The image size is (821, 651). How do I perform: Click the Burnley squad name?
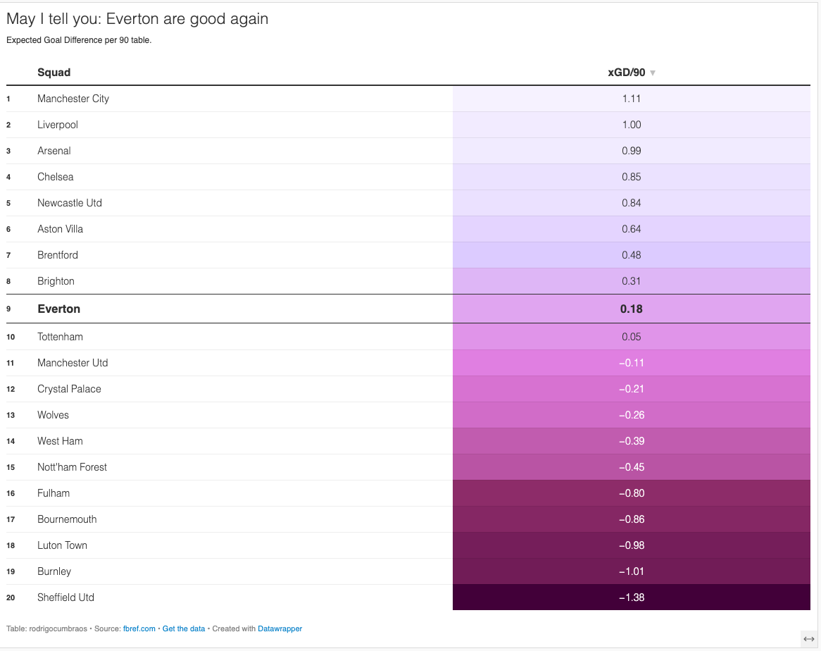pyautogui.click(x=54, y=571)
